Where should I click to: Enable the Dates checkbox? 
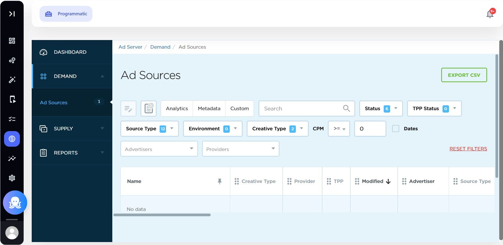(396, 128)
